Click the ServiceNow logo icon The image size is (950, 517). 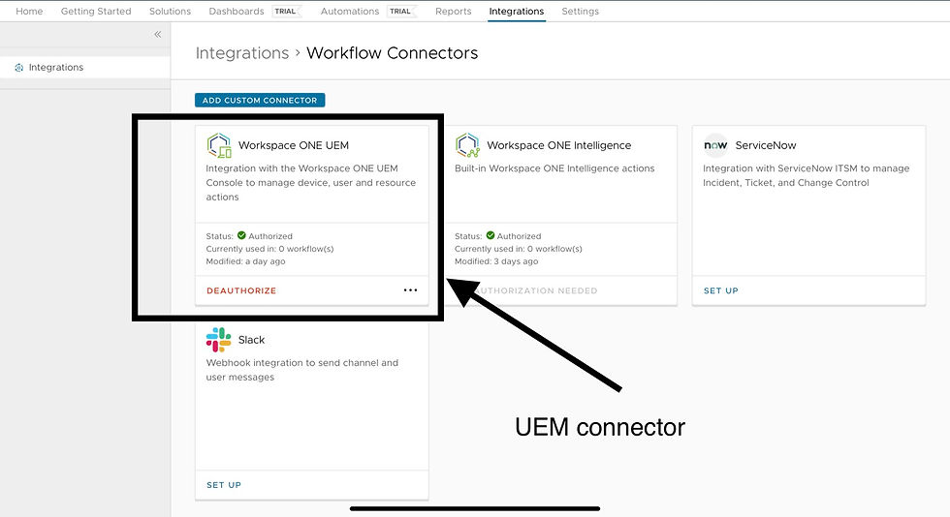715,145
